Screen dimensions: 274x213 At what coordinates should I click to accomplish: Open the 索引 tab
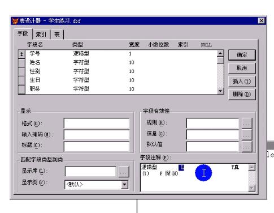(41, 35)
